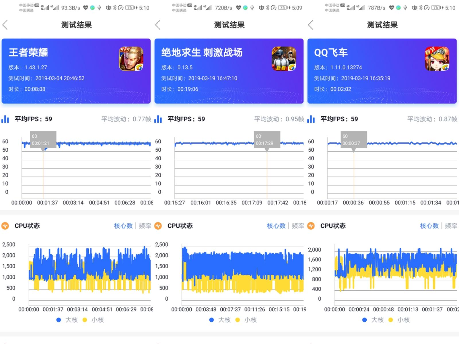
Task: Tap the 00:03:14 label on 王者荣耀 FPS axis
Action: (73, 203)
